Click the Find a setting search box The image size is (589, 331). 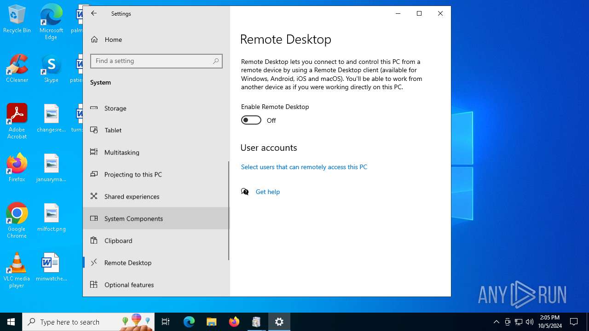click(x=156, y=61)
